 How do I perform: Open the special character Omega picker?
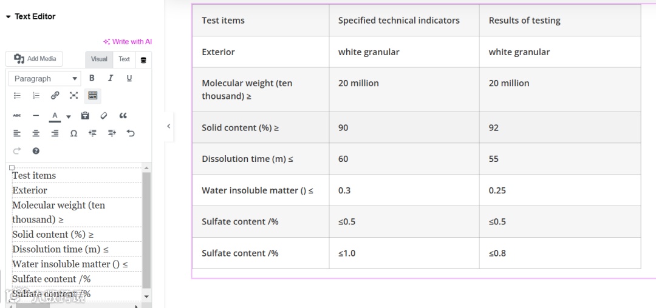coord(73,133)
